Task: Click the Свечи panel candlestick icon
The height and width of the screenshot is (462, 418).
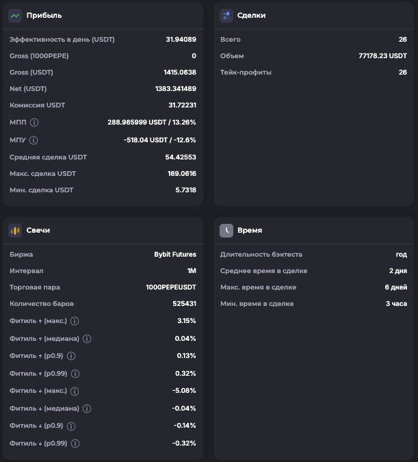Action: [x=15, y=231]
